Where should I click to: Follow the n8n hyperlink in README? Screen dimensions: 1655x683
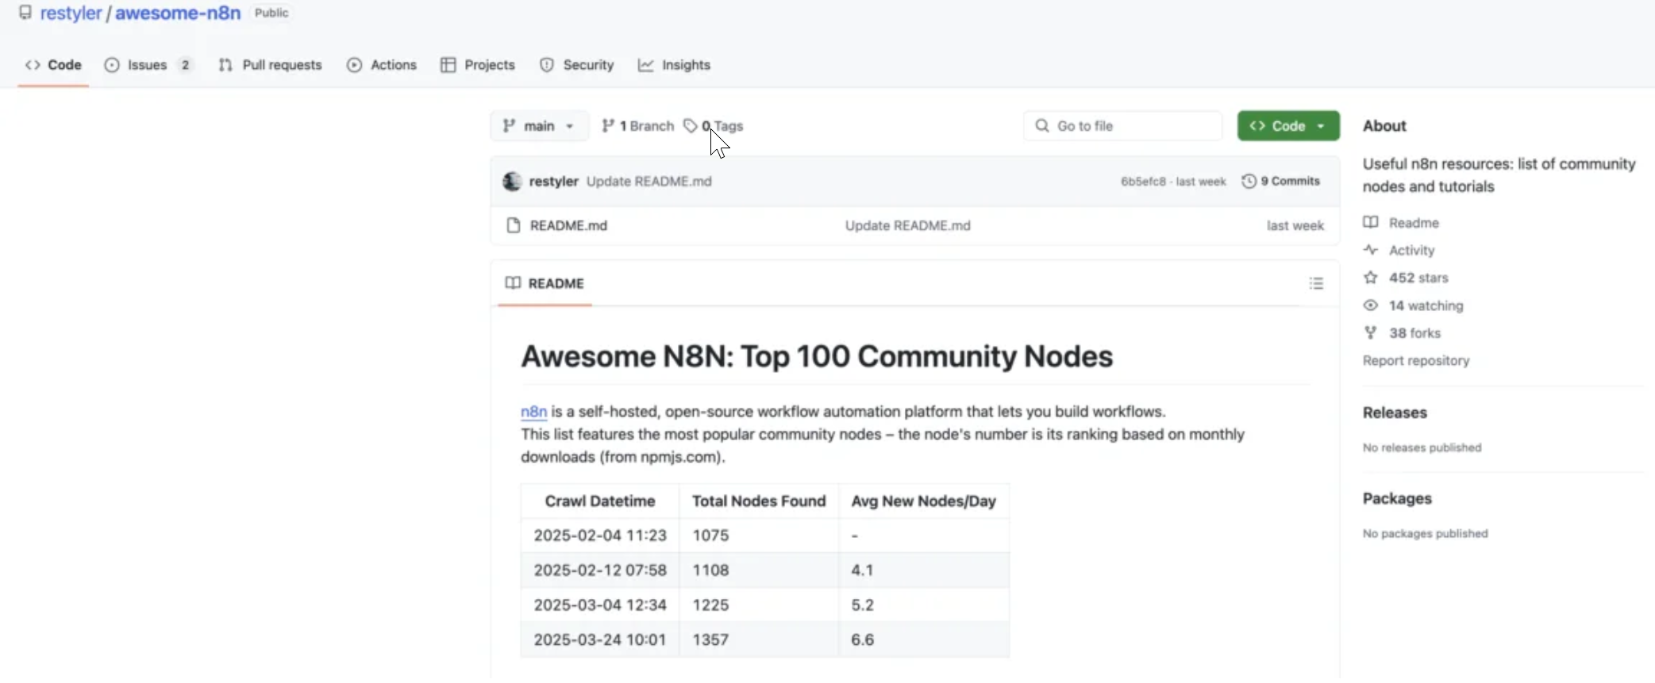click(533, 412)
